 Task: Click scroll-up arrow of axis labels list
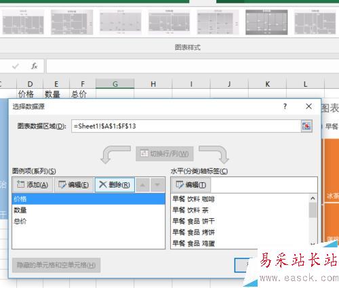(x=313, y=198)
